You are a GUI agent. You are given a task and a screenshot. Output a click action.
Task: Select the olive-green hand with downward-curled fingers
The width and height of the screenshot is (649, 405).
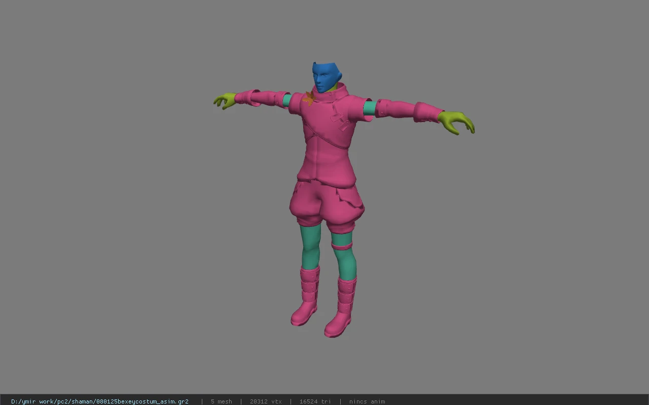click(x=456, y=123)
